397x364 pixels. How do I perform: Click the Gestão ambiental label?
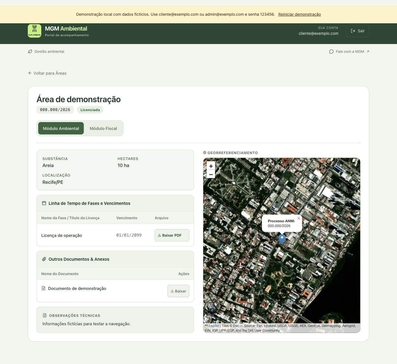49,51
